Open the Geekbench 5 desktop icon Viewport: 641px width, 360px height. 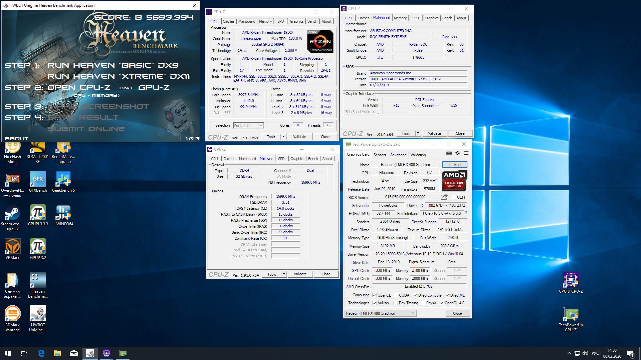(63, 182)
